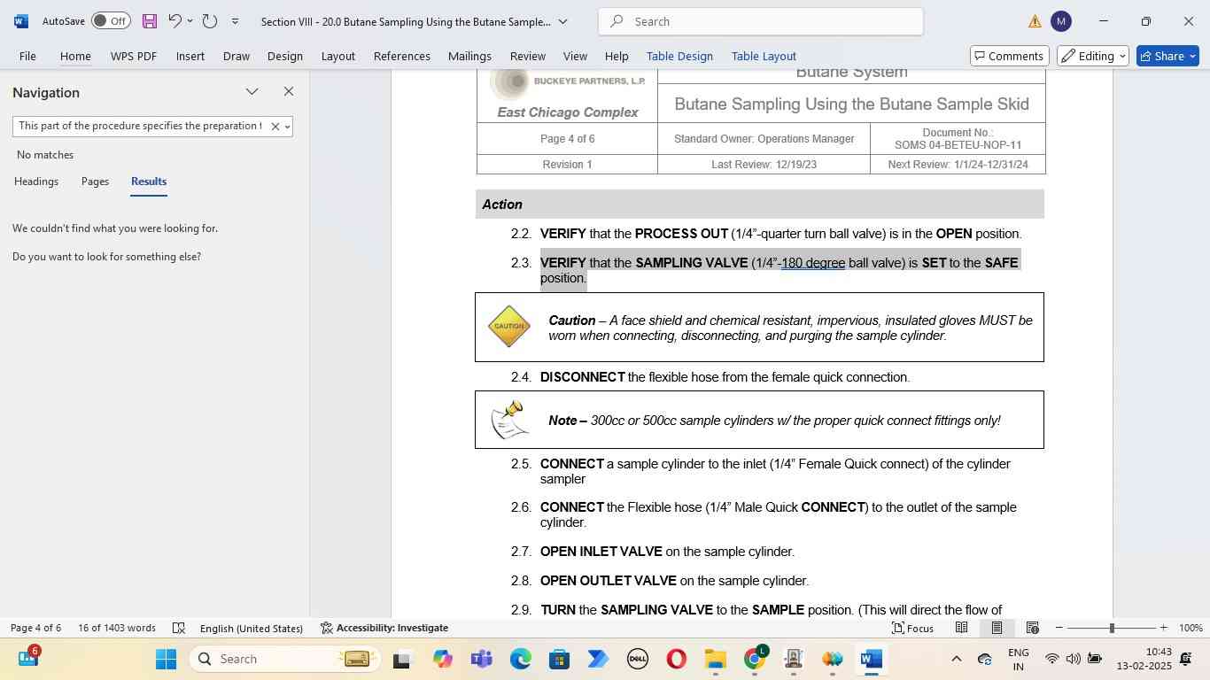Close the Navigation pane

[x=289, y=91]
